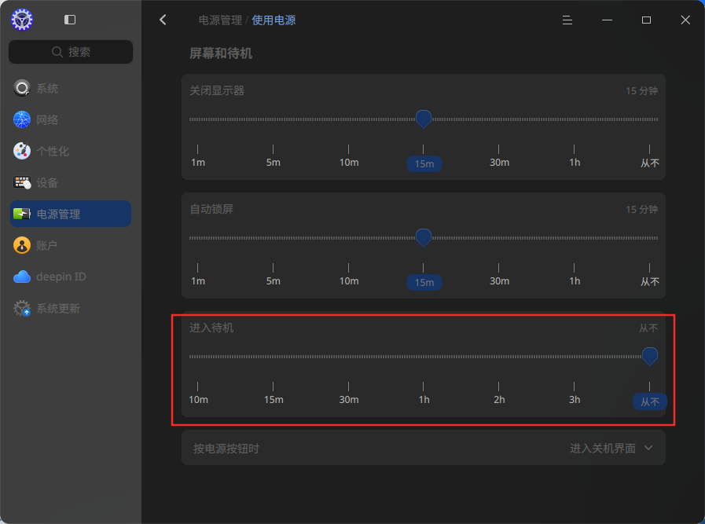This screenshot has height=524, width=705.
Task: Open 系统更新 page
Action: 71,308
